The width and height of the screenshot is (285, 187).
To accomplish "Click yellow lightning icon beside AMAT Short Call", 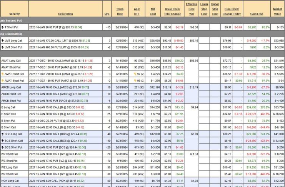I will pos(3,74).
